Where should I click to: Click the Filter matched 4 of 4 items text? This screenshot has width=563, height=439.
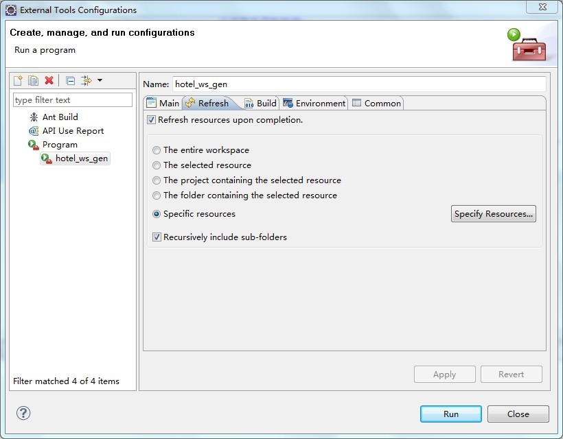coord(66,381)
